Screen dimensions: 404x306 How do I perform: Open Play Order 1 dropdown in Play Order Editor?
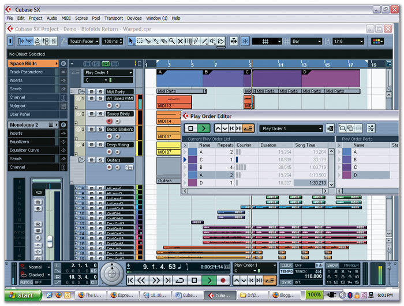(291, 128)
